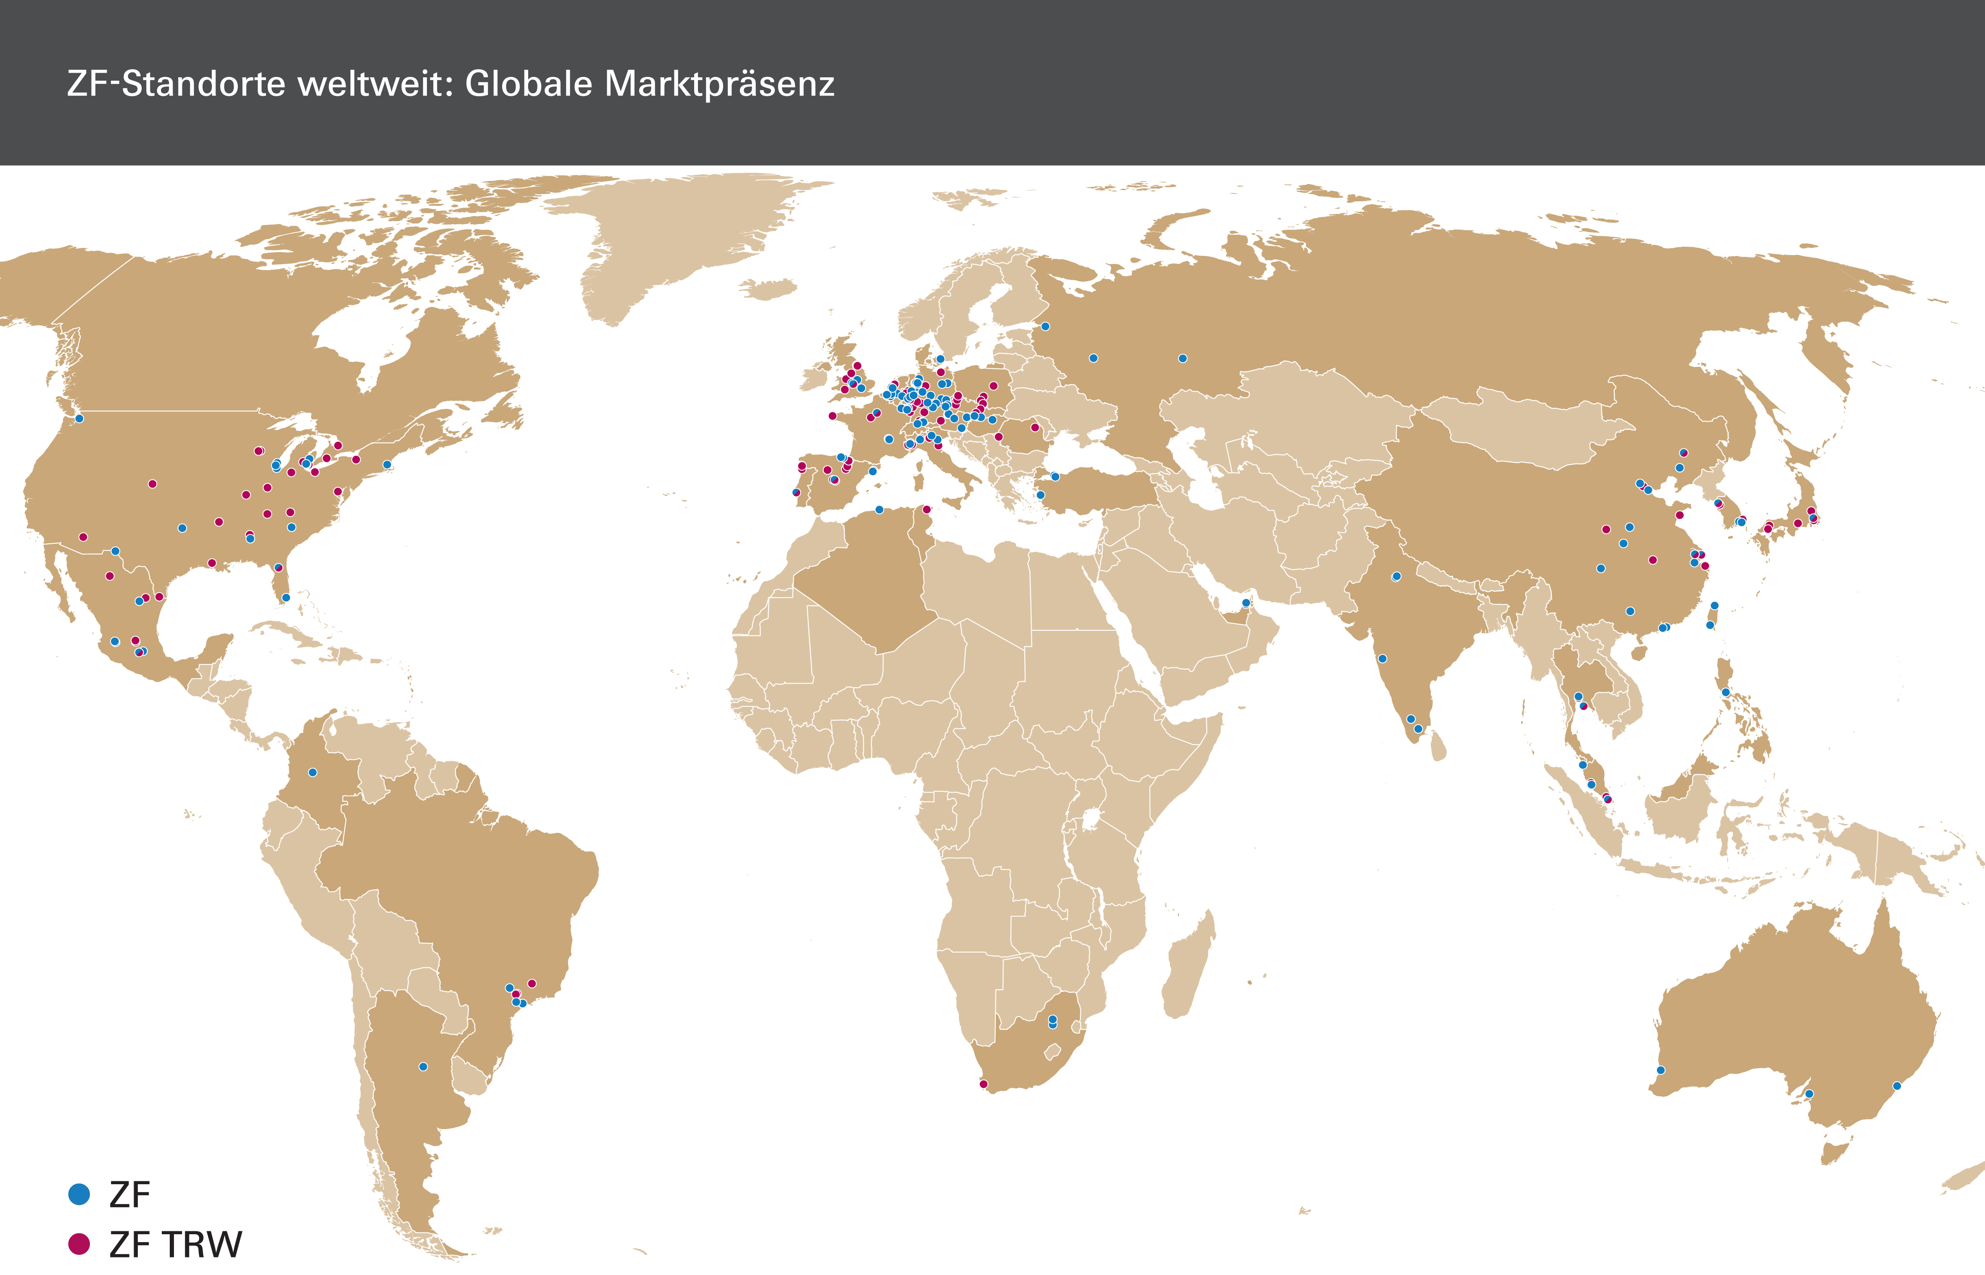Click the blue marker in the United Arab Emirates
This screenshot has width=1985, height=1275.
point(1246,603)
